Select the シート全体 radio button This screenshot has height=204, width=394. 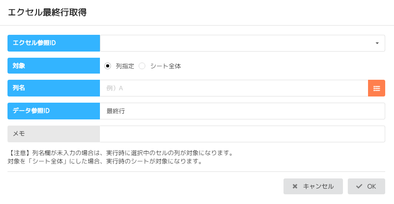142,66
